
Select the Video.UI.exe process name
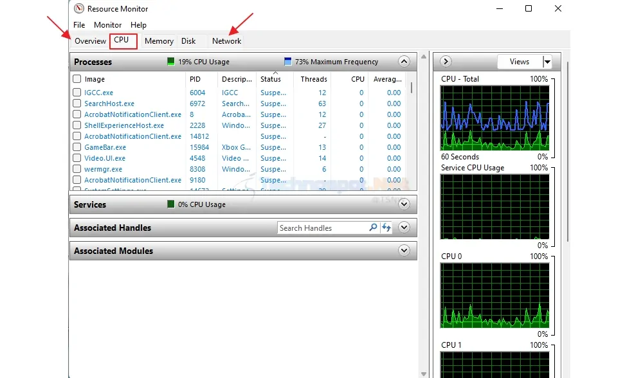click(x=105, y=158)
